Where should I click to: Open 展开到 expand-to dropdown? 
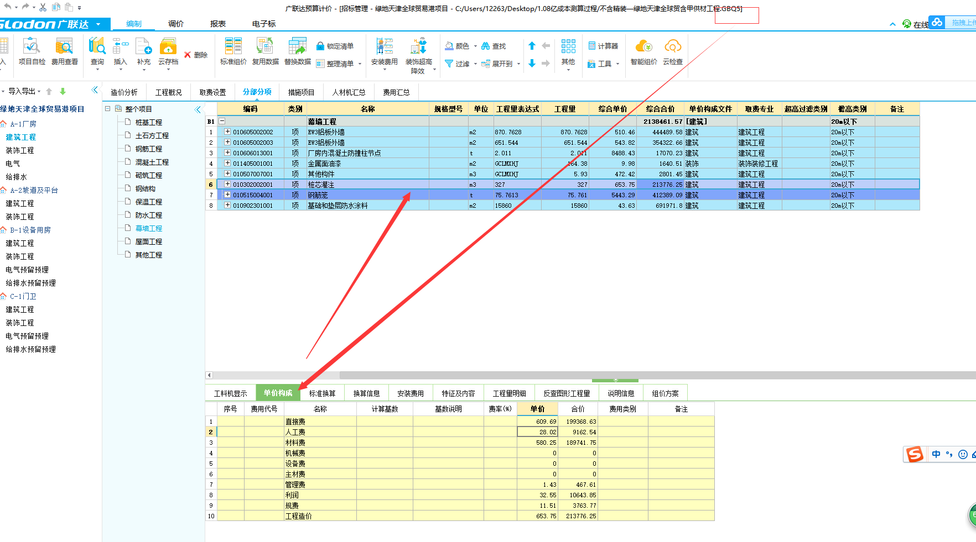501,64
